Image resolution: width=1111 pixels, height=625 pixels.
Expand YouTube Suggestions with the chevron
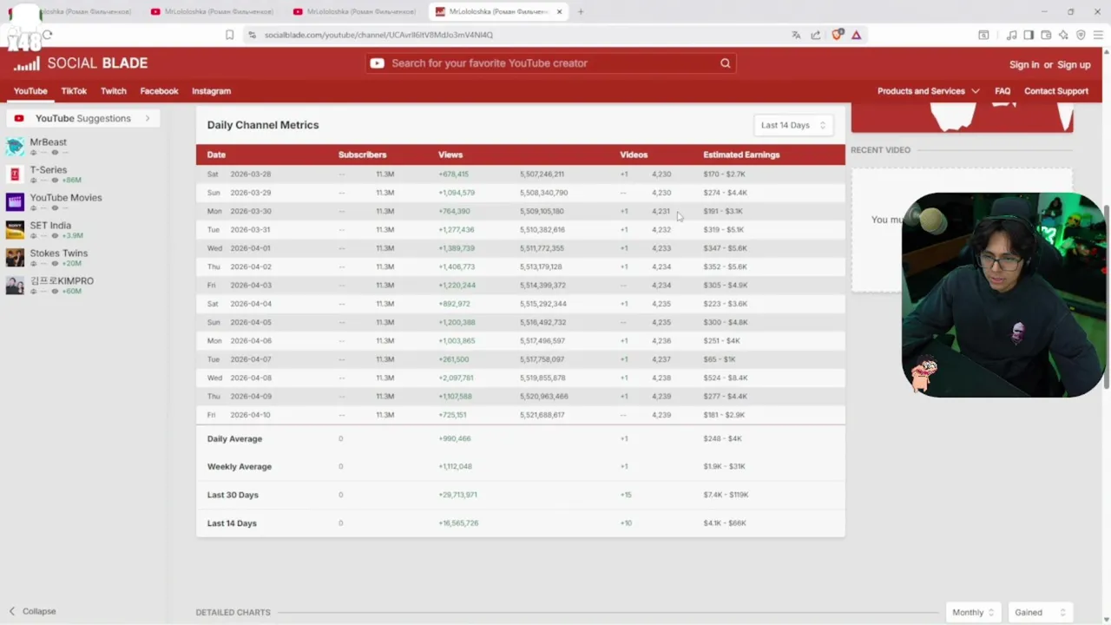coord(148,118)
